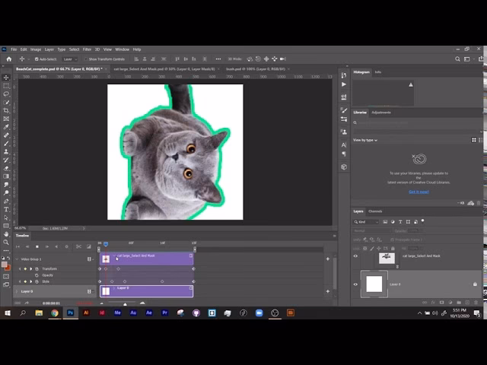Toggle the Transform stopwatch in timeline
The height and width of the screenshot is (365, 487).
point(37,268)
